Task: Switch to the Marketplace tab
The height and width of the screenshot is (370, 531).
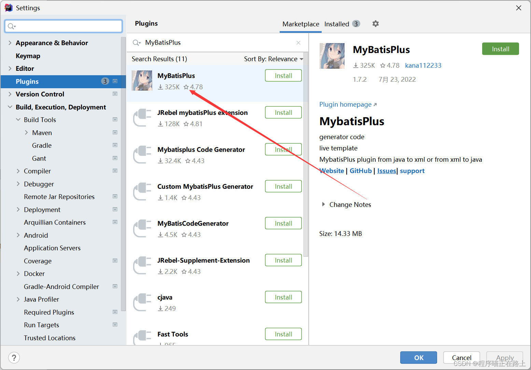Action: (x=301, y=24)
